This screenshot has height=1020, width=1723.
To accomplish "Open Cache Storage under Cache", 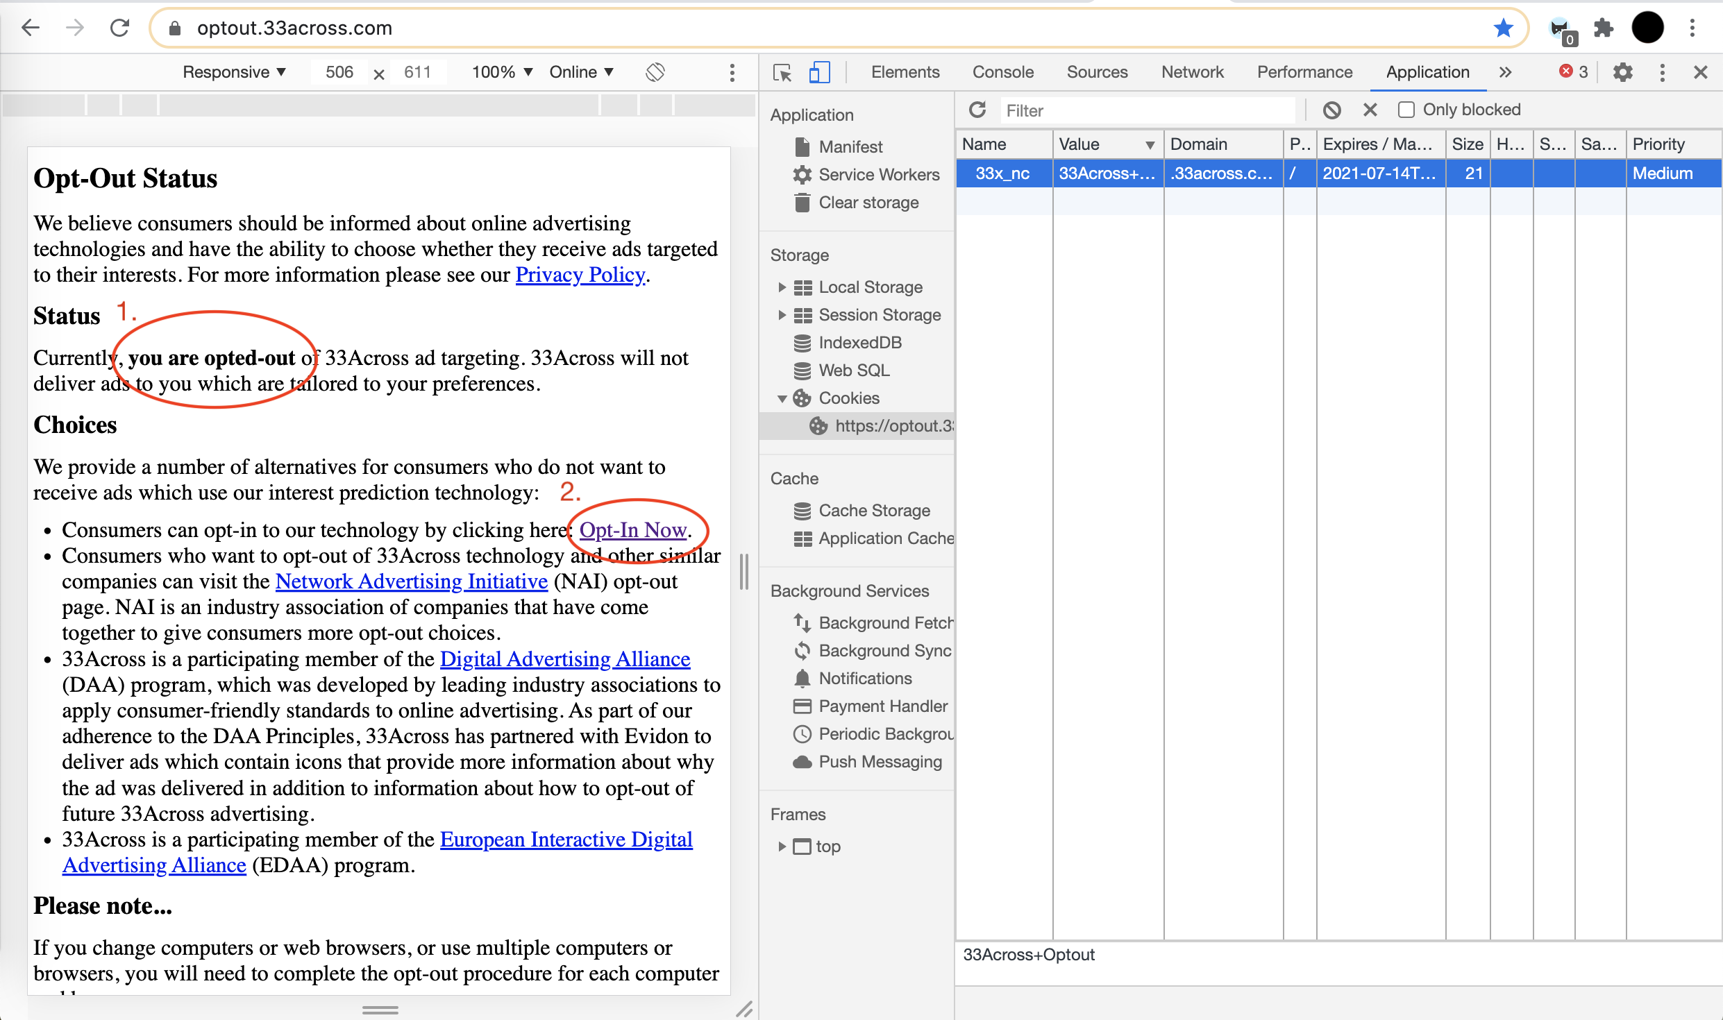I will [x=874, y=510].
